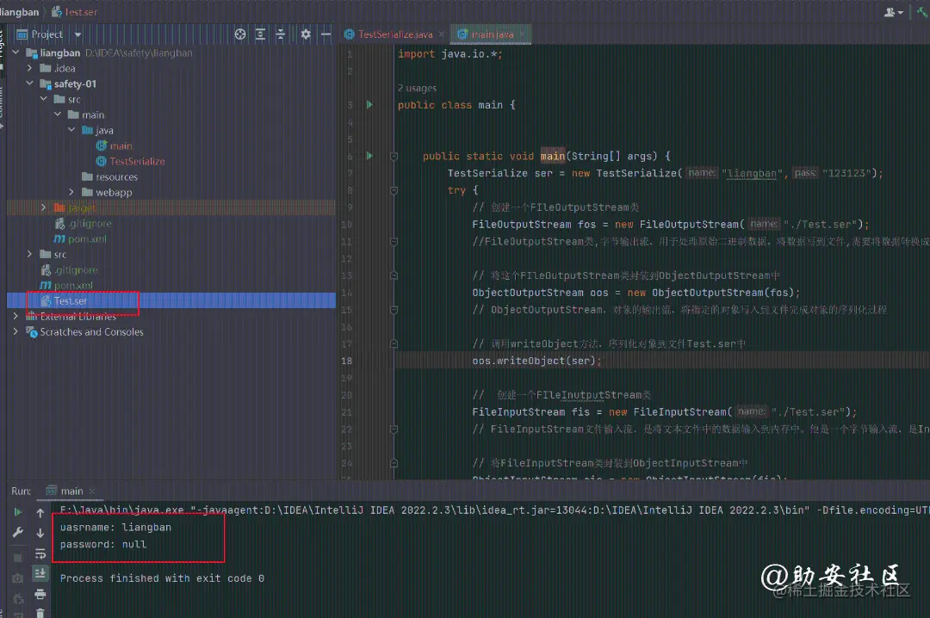Expand Scratches and Consoles node

click(x=15, y=331)
